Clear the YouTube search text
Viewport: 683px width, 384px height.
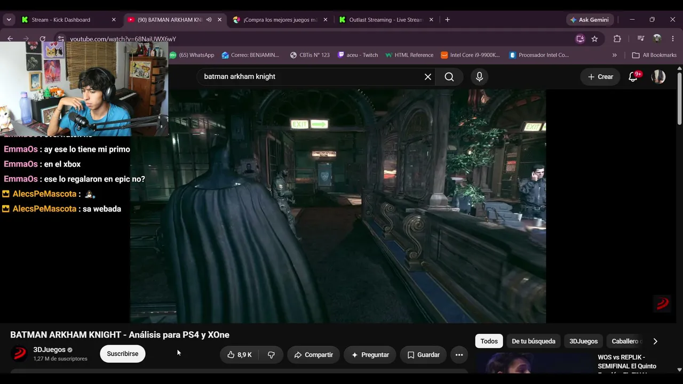(x=428, y=77)
